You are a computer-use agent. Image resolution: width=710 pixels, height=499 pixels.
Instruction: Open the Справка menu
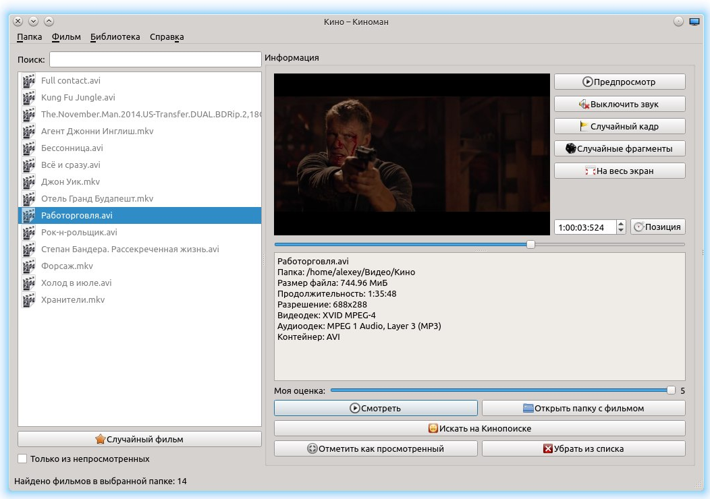[x=167, y=37]
